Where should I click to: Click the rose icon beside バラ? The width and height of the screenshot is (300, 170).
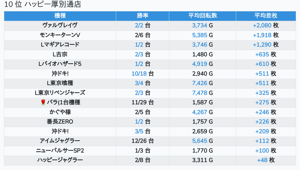point(43,103)
